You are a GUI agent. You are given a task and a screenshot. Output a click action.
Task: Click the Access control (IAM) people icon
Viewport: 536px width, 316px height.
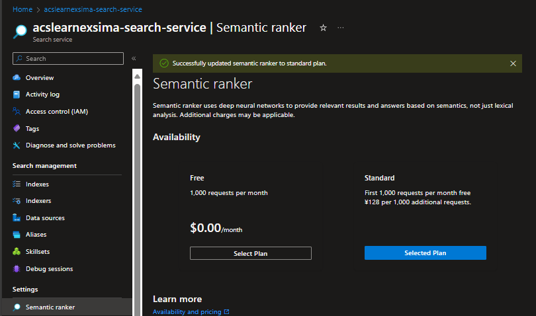point(17,111)
